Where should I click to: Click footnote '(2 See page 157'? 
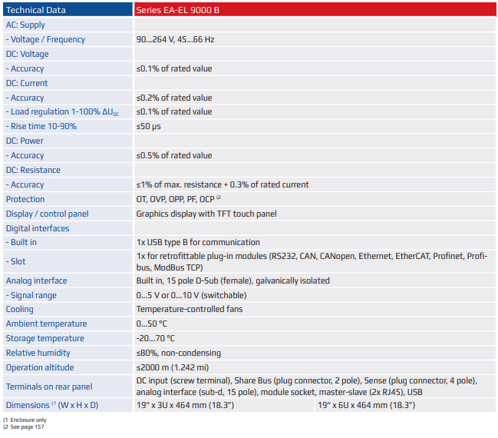point(24,427)
